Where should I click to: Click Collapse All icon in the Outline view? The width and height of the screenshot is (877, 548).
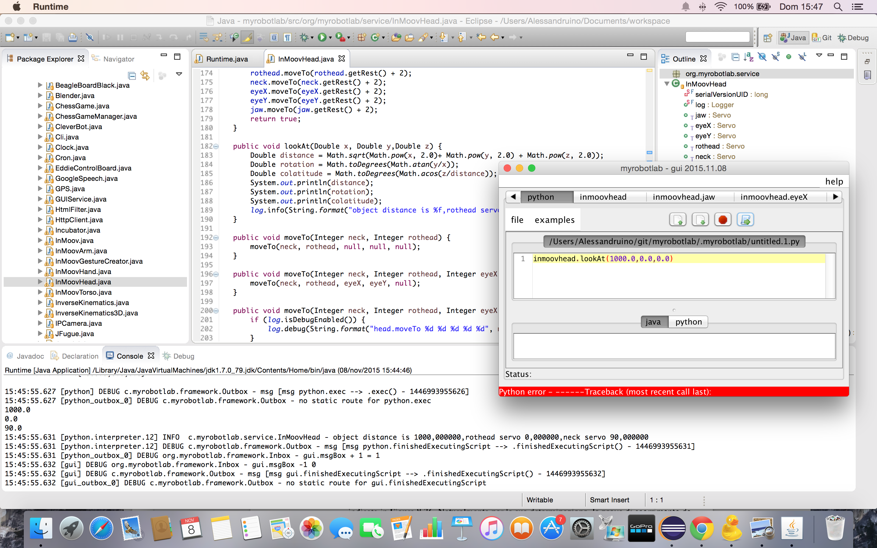(x=735, y=58)
